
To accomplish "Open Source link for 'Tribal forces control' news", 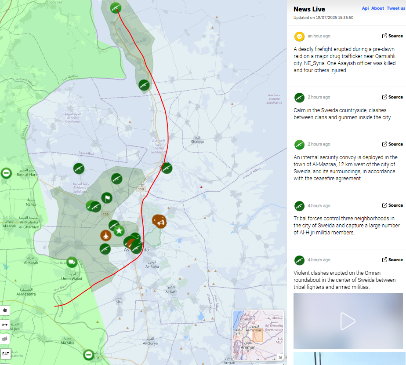I will click(392, 205).
